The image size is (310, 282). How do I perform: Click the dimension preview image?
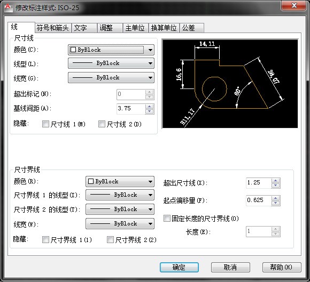pos(230,84)
